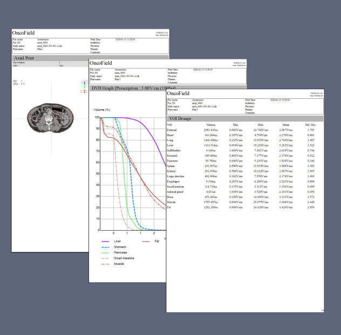
Task: Click the Bone row name in VOI table
Action: point(170,197)
